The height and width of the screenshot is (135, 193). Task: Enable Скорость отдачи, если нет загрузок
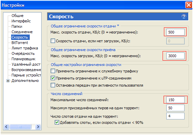(53, 41)
